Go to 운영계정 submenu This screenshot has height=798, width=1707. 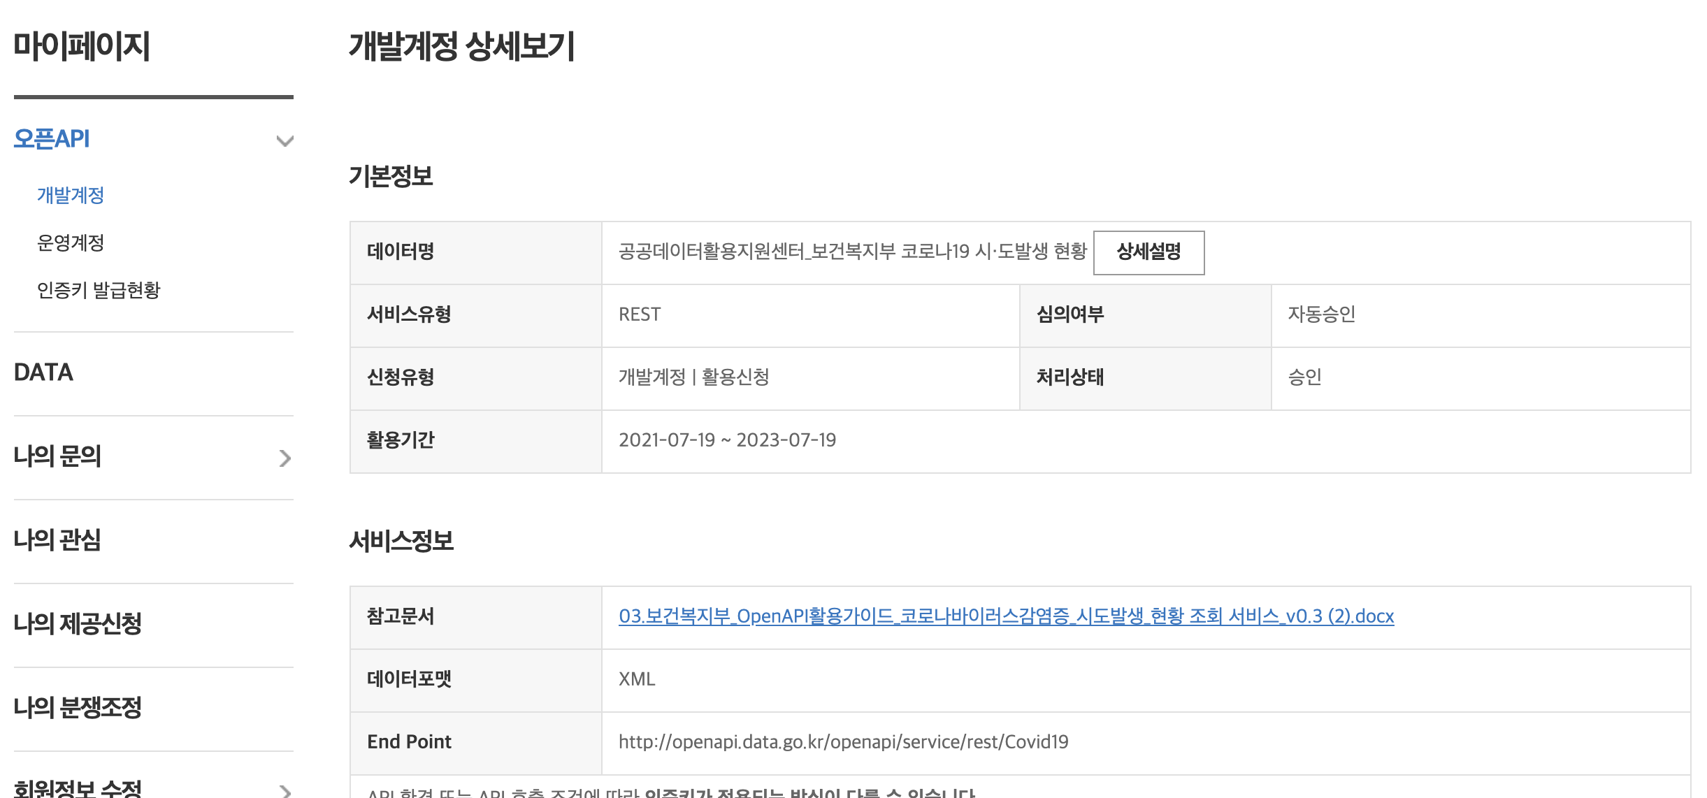coord(71,242)
